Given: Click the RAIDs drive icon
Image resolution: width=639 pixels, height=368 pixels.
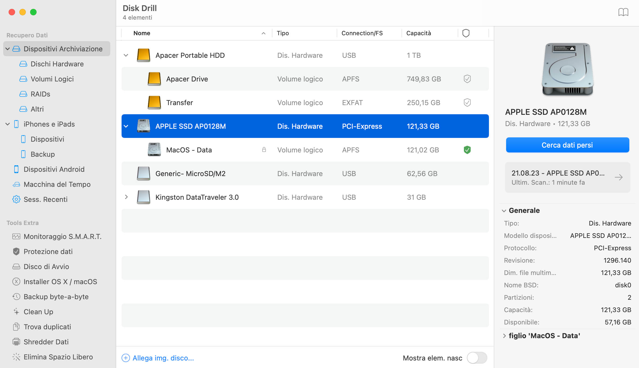Looking at the screenshot, I should tap(23, 94).
